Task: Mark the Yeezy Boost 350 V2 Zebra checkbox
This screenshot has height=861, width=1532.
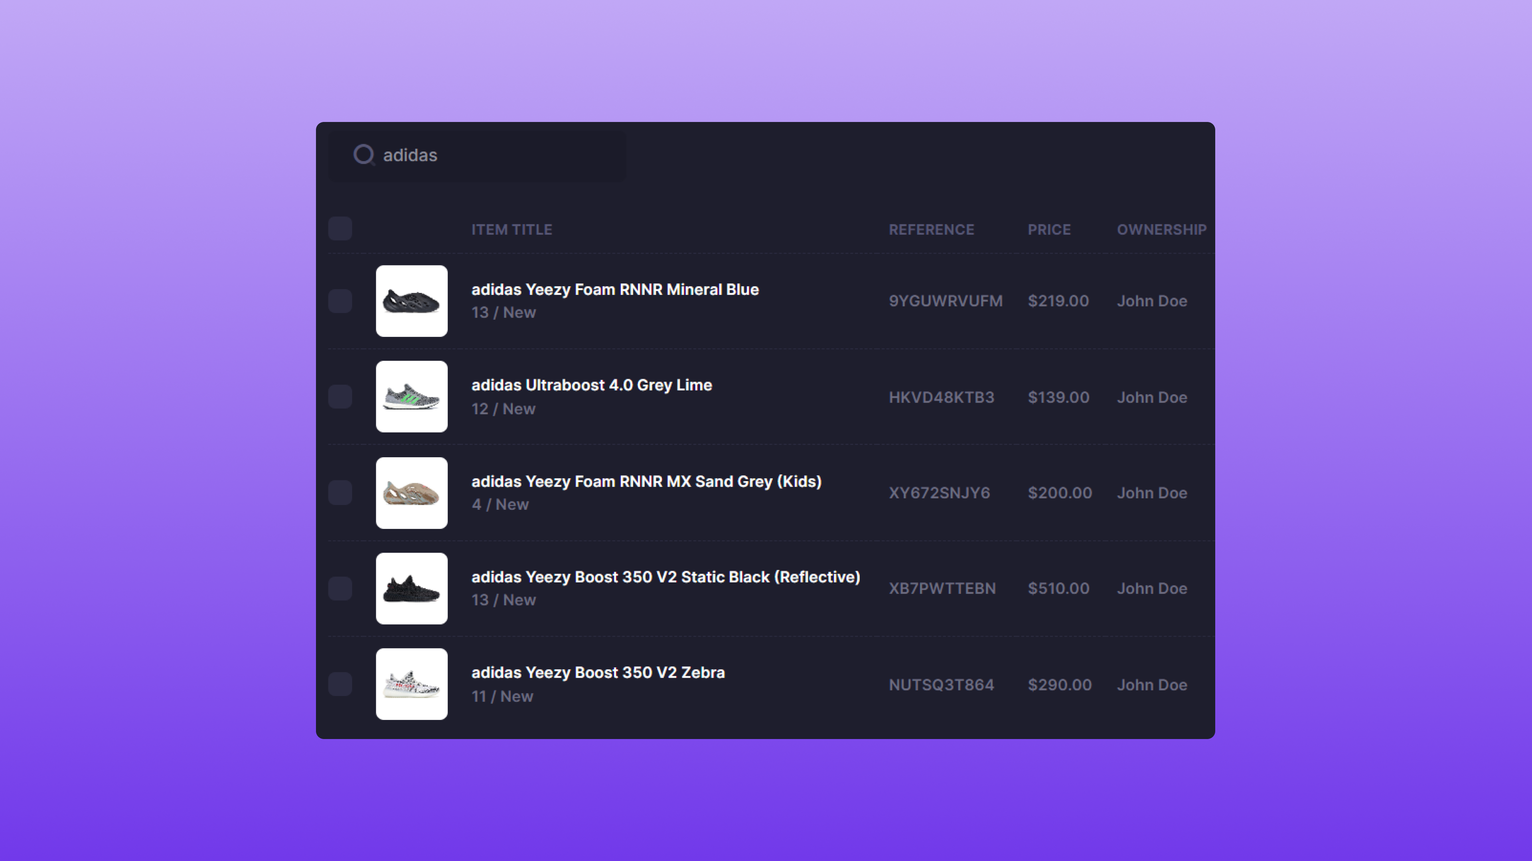Action: click(340, 684)
